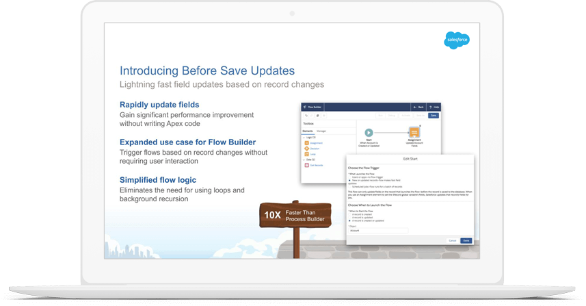Select 'A record is created or updated'
Viewport: 586px width, 306px height.
349,220
